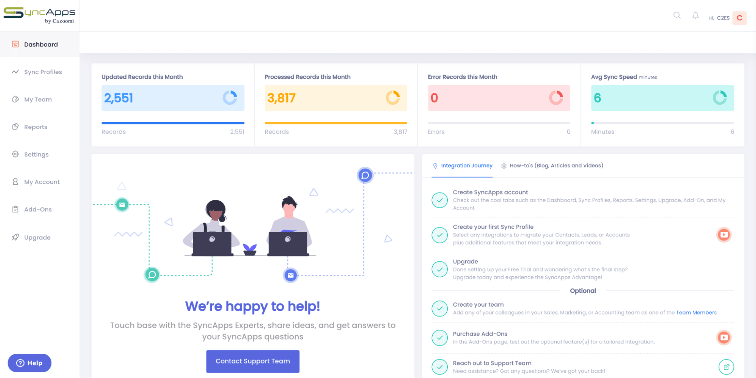Click the Optional section label

point(583,291)
